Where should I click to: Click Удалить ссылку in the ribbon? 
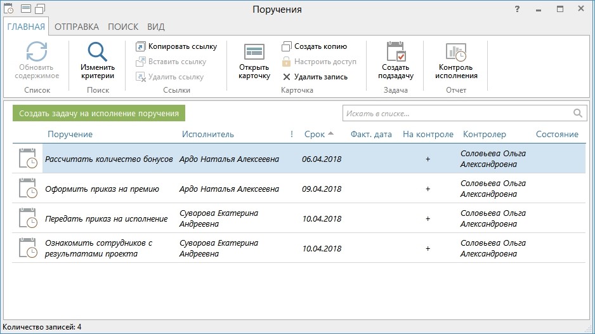[170, 77]
